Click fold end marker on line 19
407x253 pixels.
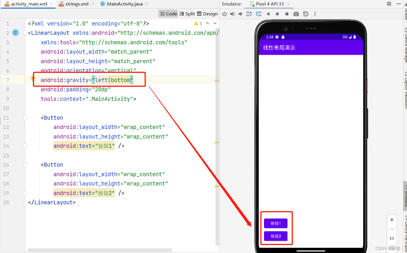pos(25,193)
